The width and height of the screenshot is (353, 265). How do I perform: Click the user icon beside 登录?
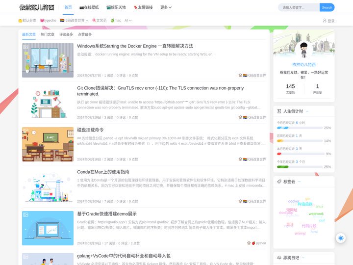coord(325,21)
